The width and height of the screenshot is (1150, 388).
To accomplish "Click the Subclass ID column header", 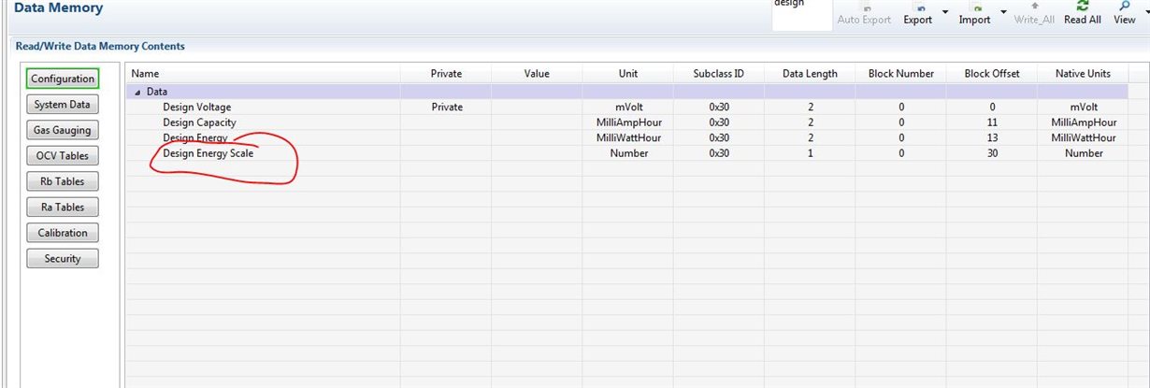I will tap(718, 73).
